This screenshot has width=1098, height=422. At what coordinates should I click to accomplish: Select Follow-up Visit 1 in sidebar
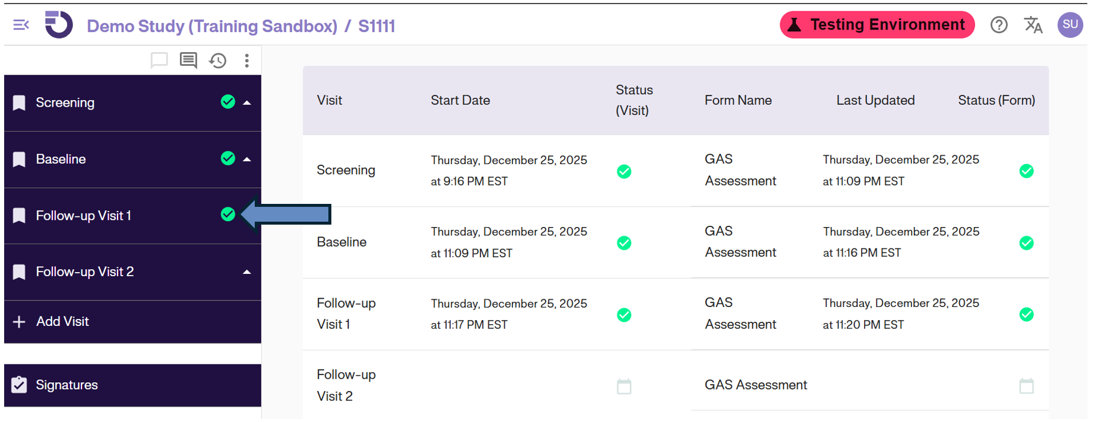[x=84, y=216]
